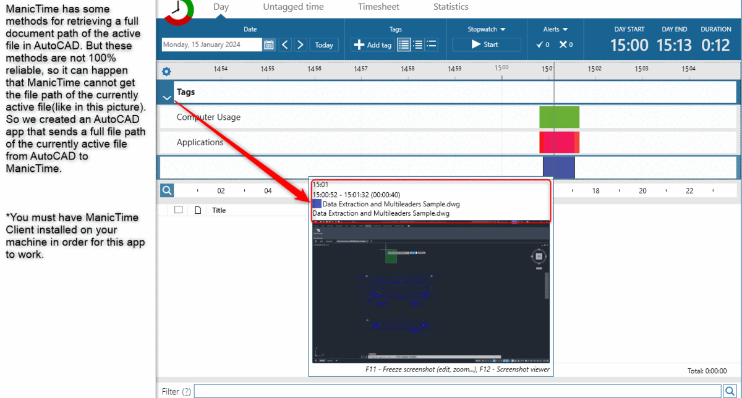Click the DURATION 0:12 value
The image size is (742, 398).
pos(716,45)
